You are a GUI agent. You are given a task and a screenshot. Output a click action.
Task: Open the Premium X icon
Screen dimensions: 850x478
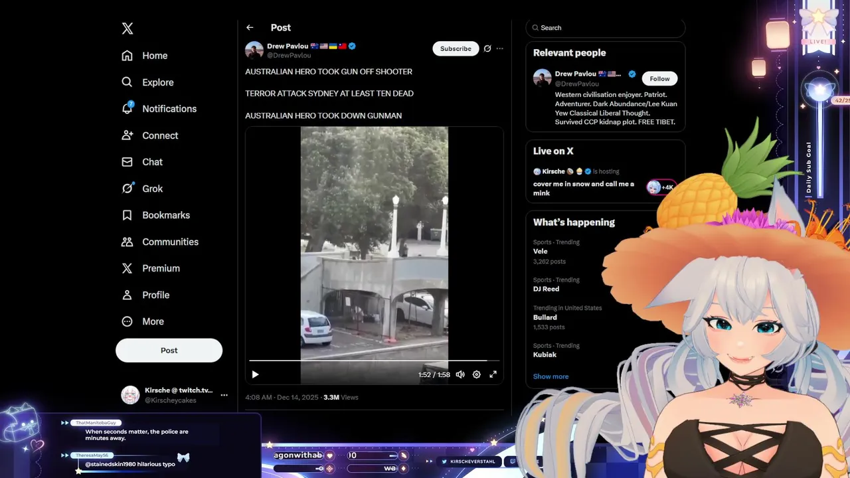pos(127,268)
